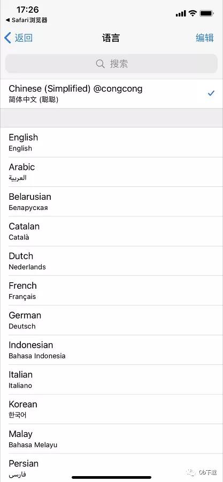The image size is (223, 482).
Task: Select German (Deutsch) language row
Action: tap(112, 320)
